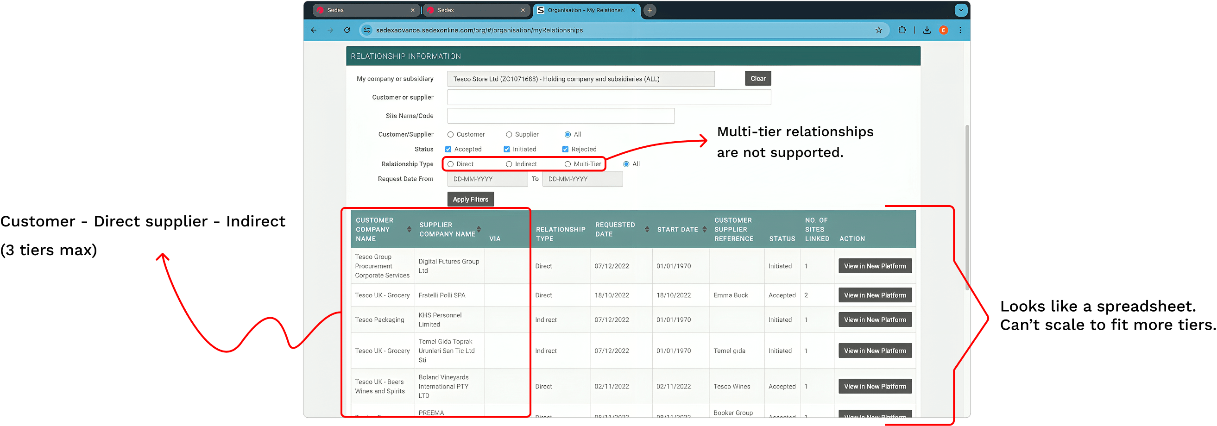The height and width of the screenshot is (426, 1217).
Task: Select the Supplier radio button
Action: (509, 135)
